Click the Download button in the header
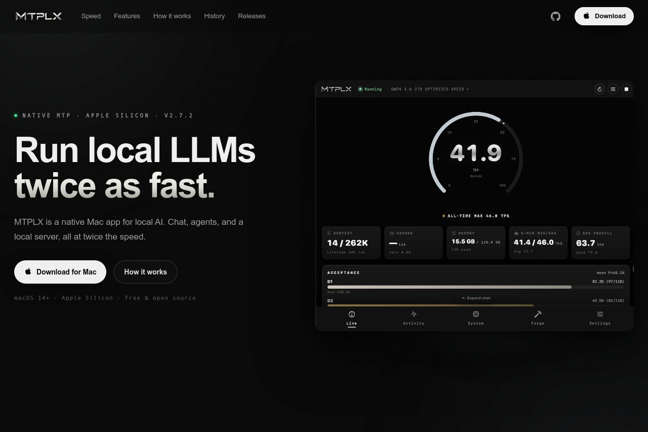Viewport: 648px width, 432px height. 604,16
